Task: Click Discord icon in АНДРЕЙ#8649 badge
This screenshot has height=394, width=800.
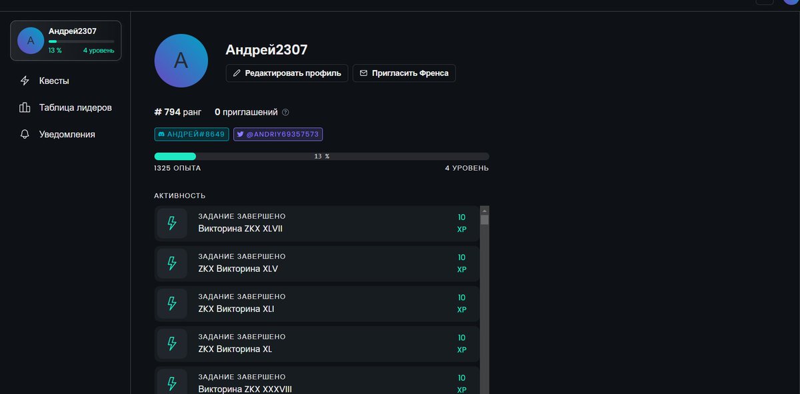Action: pyautogui.click(x=161, y=134)
